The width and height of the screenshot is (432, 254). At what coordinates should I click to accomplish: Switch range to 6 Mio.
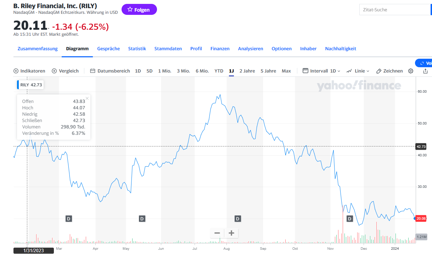tap(202, 71)
